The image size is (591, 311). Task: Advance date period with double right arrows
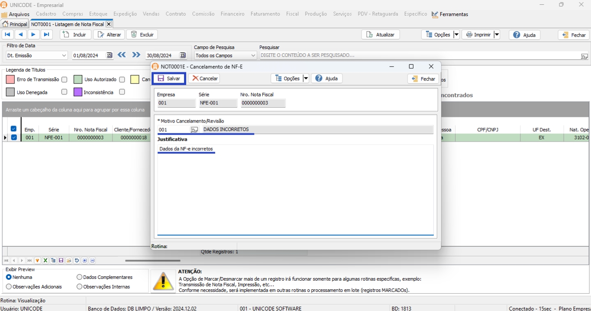[x=136, y=55]
